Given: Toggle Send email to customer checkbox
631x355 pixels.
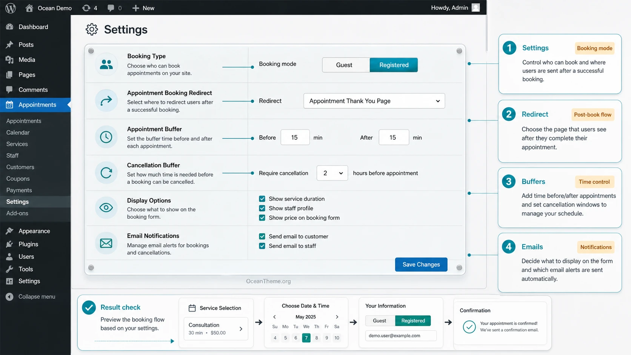Looking at the screenshot, I should [262, 237].
